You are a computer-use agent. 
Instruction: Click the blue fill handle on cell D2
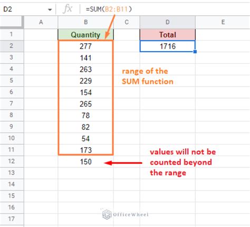point(195,52)
